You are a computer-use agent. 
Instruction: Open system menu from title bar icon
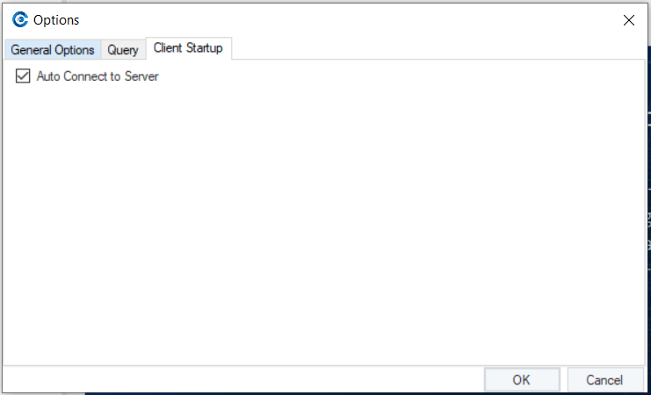click(x=19, y=19)
